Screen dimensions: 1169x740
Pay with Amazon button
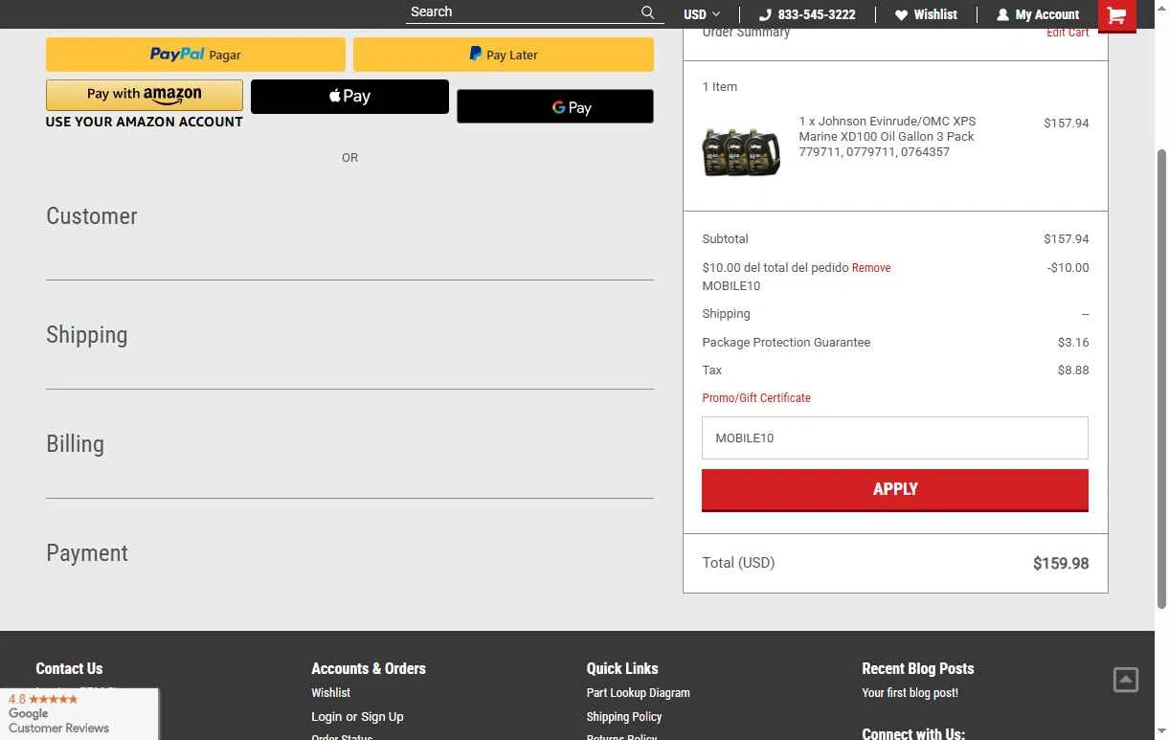(145, 95)
